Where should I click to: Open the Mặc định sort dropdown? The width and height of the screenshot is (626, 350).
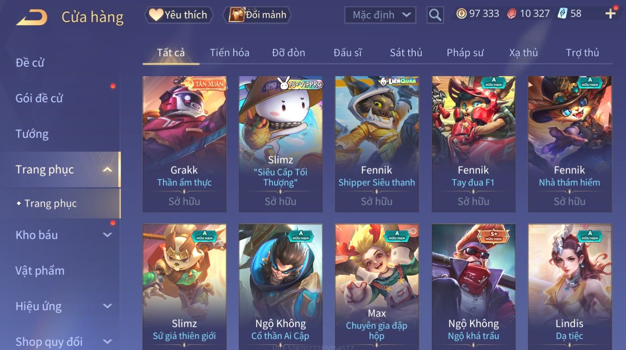click(380, 15)
